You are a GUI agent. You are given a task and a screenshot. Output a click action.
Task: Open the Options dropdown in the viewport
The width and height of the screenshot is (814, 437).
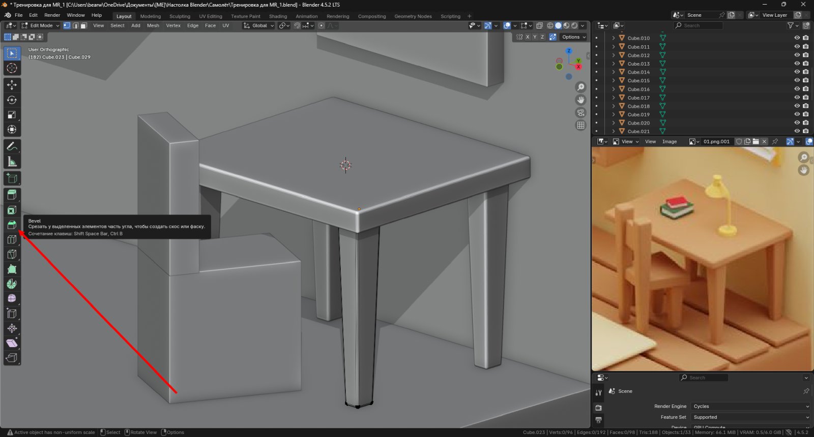574,37
